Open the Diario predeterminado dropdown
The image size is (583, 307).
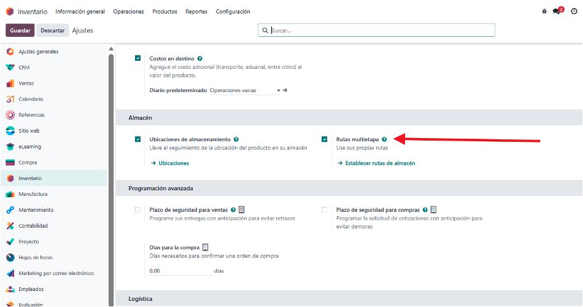click(245, 90)
